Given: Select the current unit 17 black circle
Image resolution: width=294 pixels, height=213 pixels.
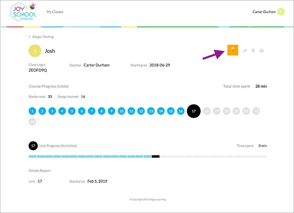Looking at the screenshot, I should (x=194, y=111).
